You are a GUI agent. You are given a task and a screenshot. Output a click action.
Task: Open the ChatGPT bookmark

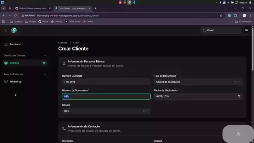point(56,22)
